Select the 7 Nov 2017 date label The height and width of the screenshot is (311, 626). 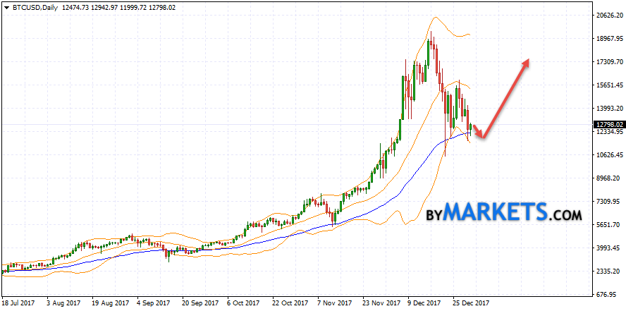pos(335,303)
